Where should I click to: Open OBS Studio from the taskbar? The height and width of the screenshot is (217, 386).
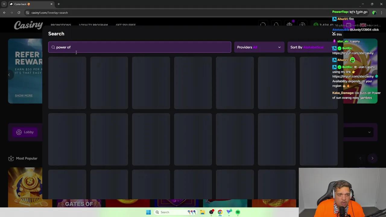coord(211,212)
